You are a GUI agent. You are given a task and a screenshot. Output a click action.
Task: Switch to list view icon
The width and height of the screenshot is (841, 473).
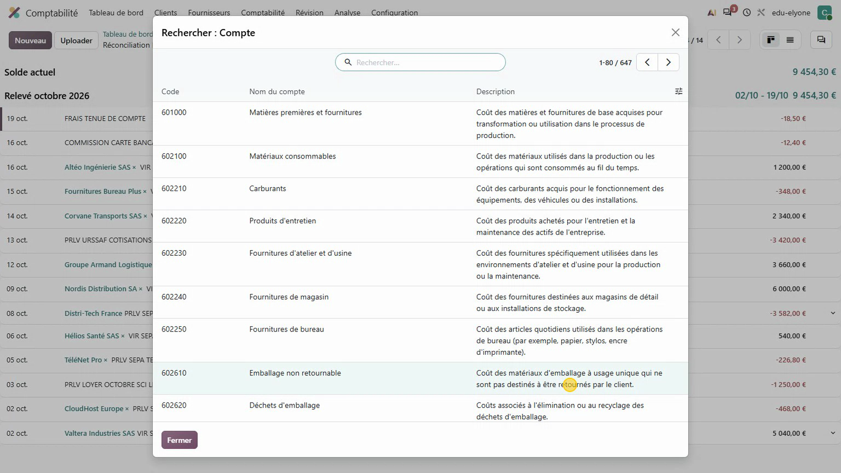click(790, 40)
